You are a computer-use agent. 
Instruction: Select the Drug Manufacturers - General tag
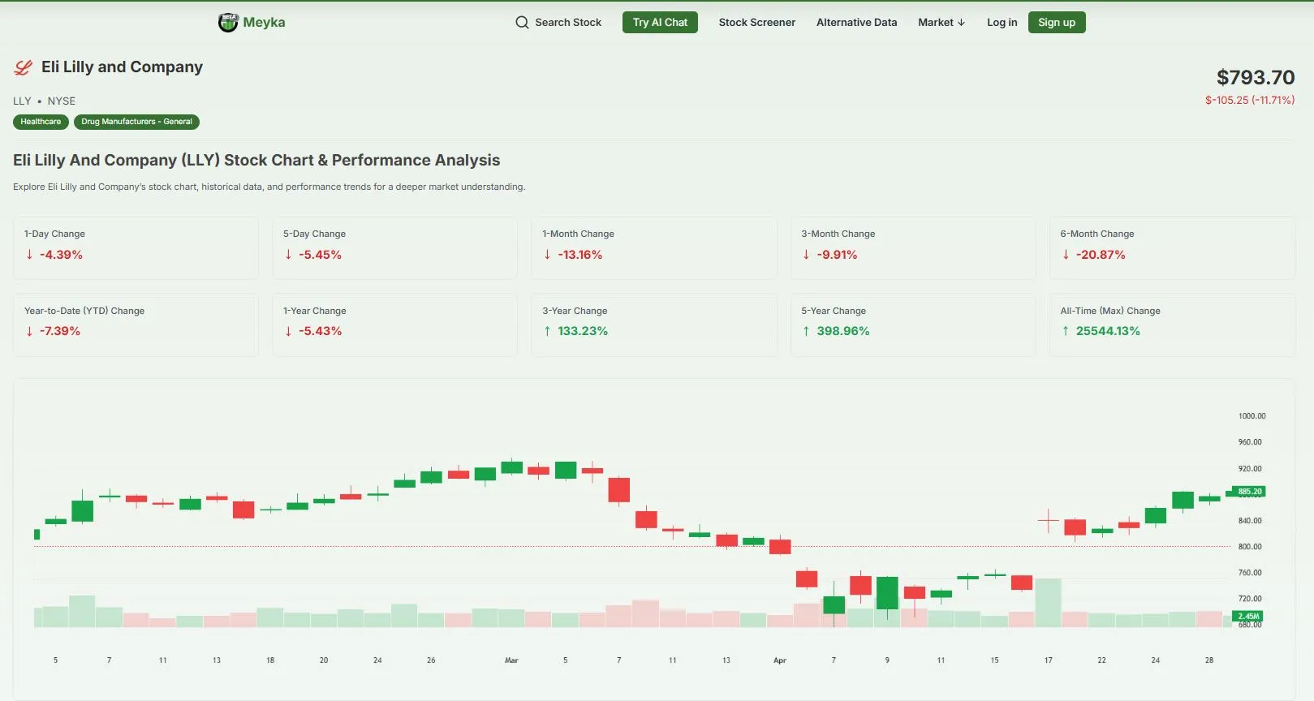click(x=136, y=122)
